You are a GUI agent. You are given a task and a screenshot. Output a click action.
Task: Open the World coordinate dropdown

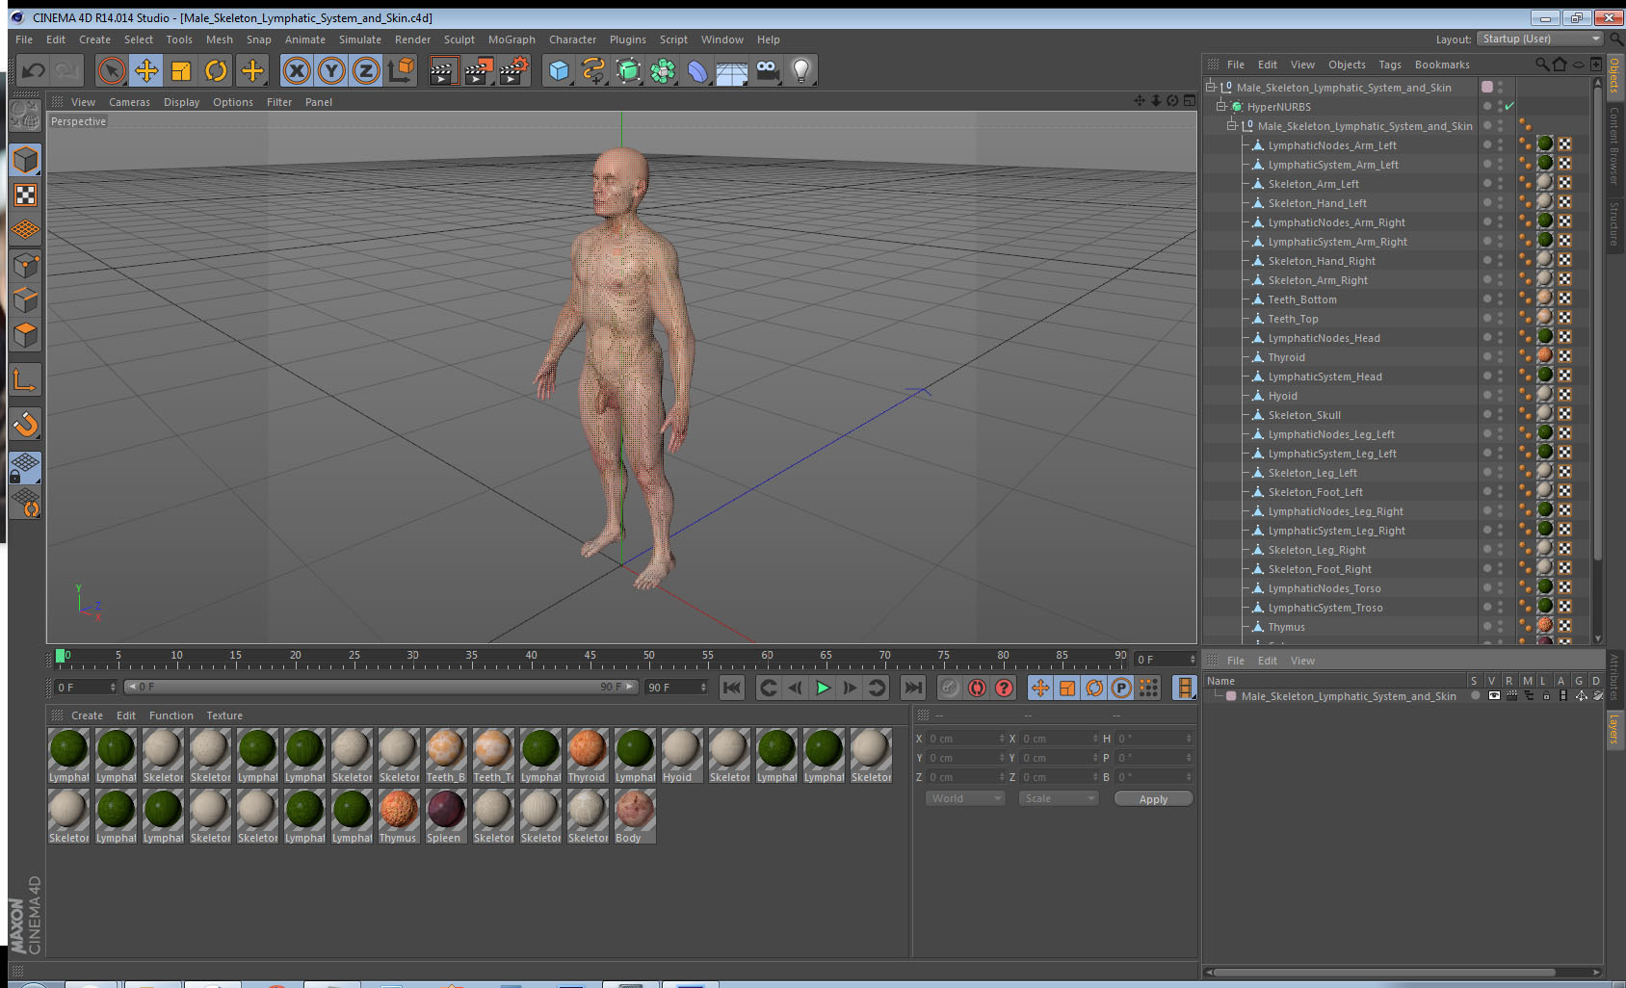965,798
